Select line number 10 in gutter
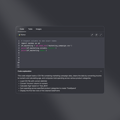120x120 pixels. (18, 62)
